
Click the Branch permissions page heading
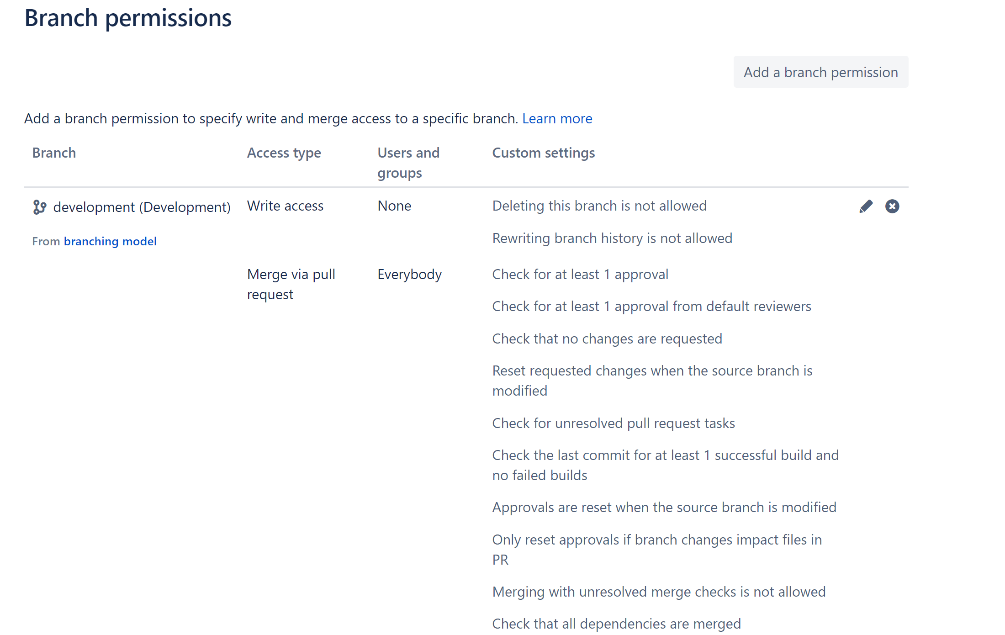128,18
